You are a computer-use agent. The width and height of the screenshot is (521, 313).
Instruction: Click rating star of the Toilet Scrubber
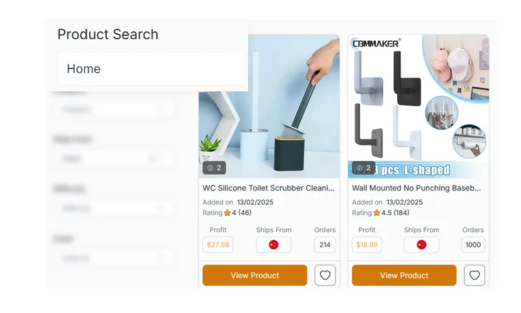tap(227, 213)
